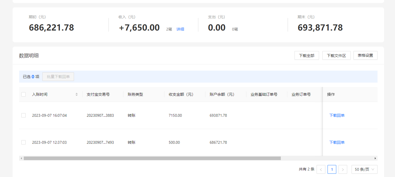Click 详细 link next to income
This screenshot has width=395, height=177.
(x=180, y=29)
